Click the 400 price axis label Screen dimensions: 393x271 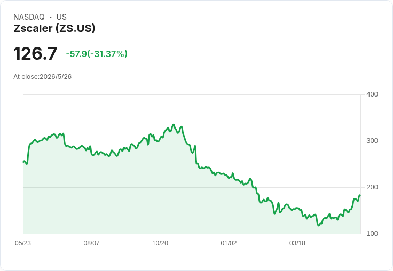pyautogui.click(x=372, y=94)
